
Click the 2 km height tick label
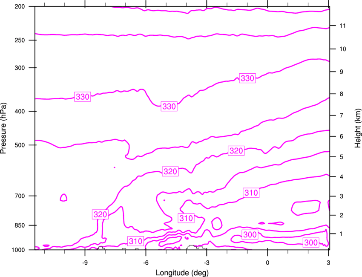[x=341, y=215]
